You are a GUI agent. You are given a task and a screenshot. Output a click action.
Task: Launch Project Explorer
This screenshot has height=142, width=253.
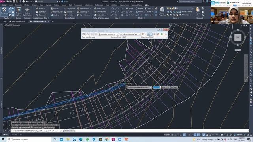pyautogui.click(x=19, y=11)
